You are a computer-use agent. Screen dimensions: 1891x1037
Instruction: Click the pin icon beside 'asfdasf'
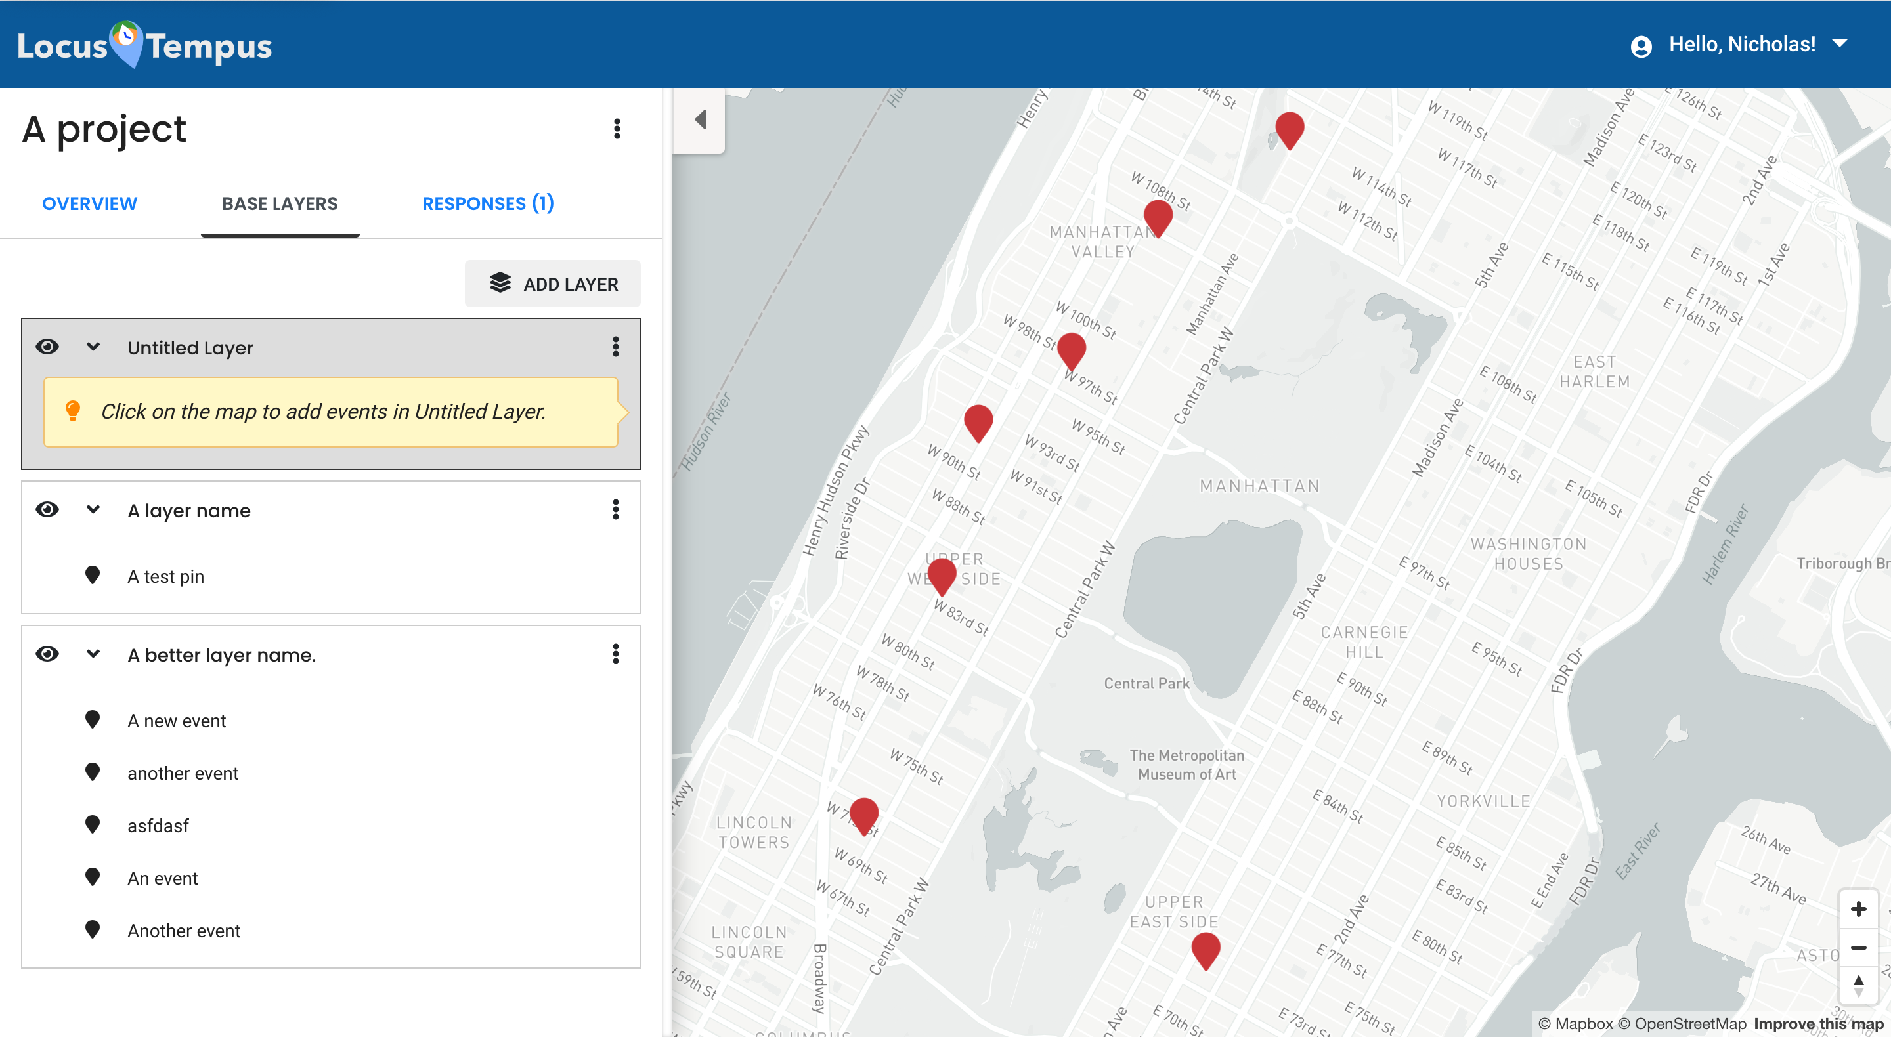tap(93, 825)
